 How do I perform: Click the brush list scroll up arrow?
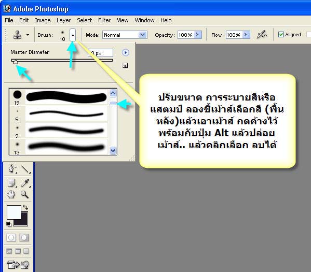[113, 93]
